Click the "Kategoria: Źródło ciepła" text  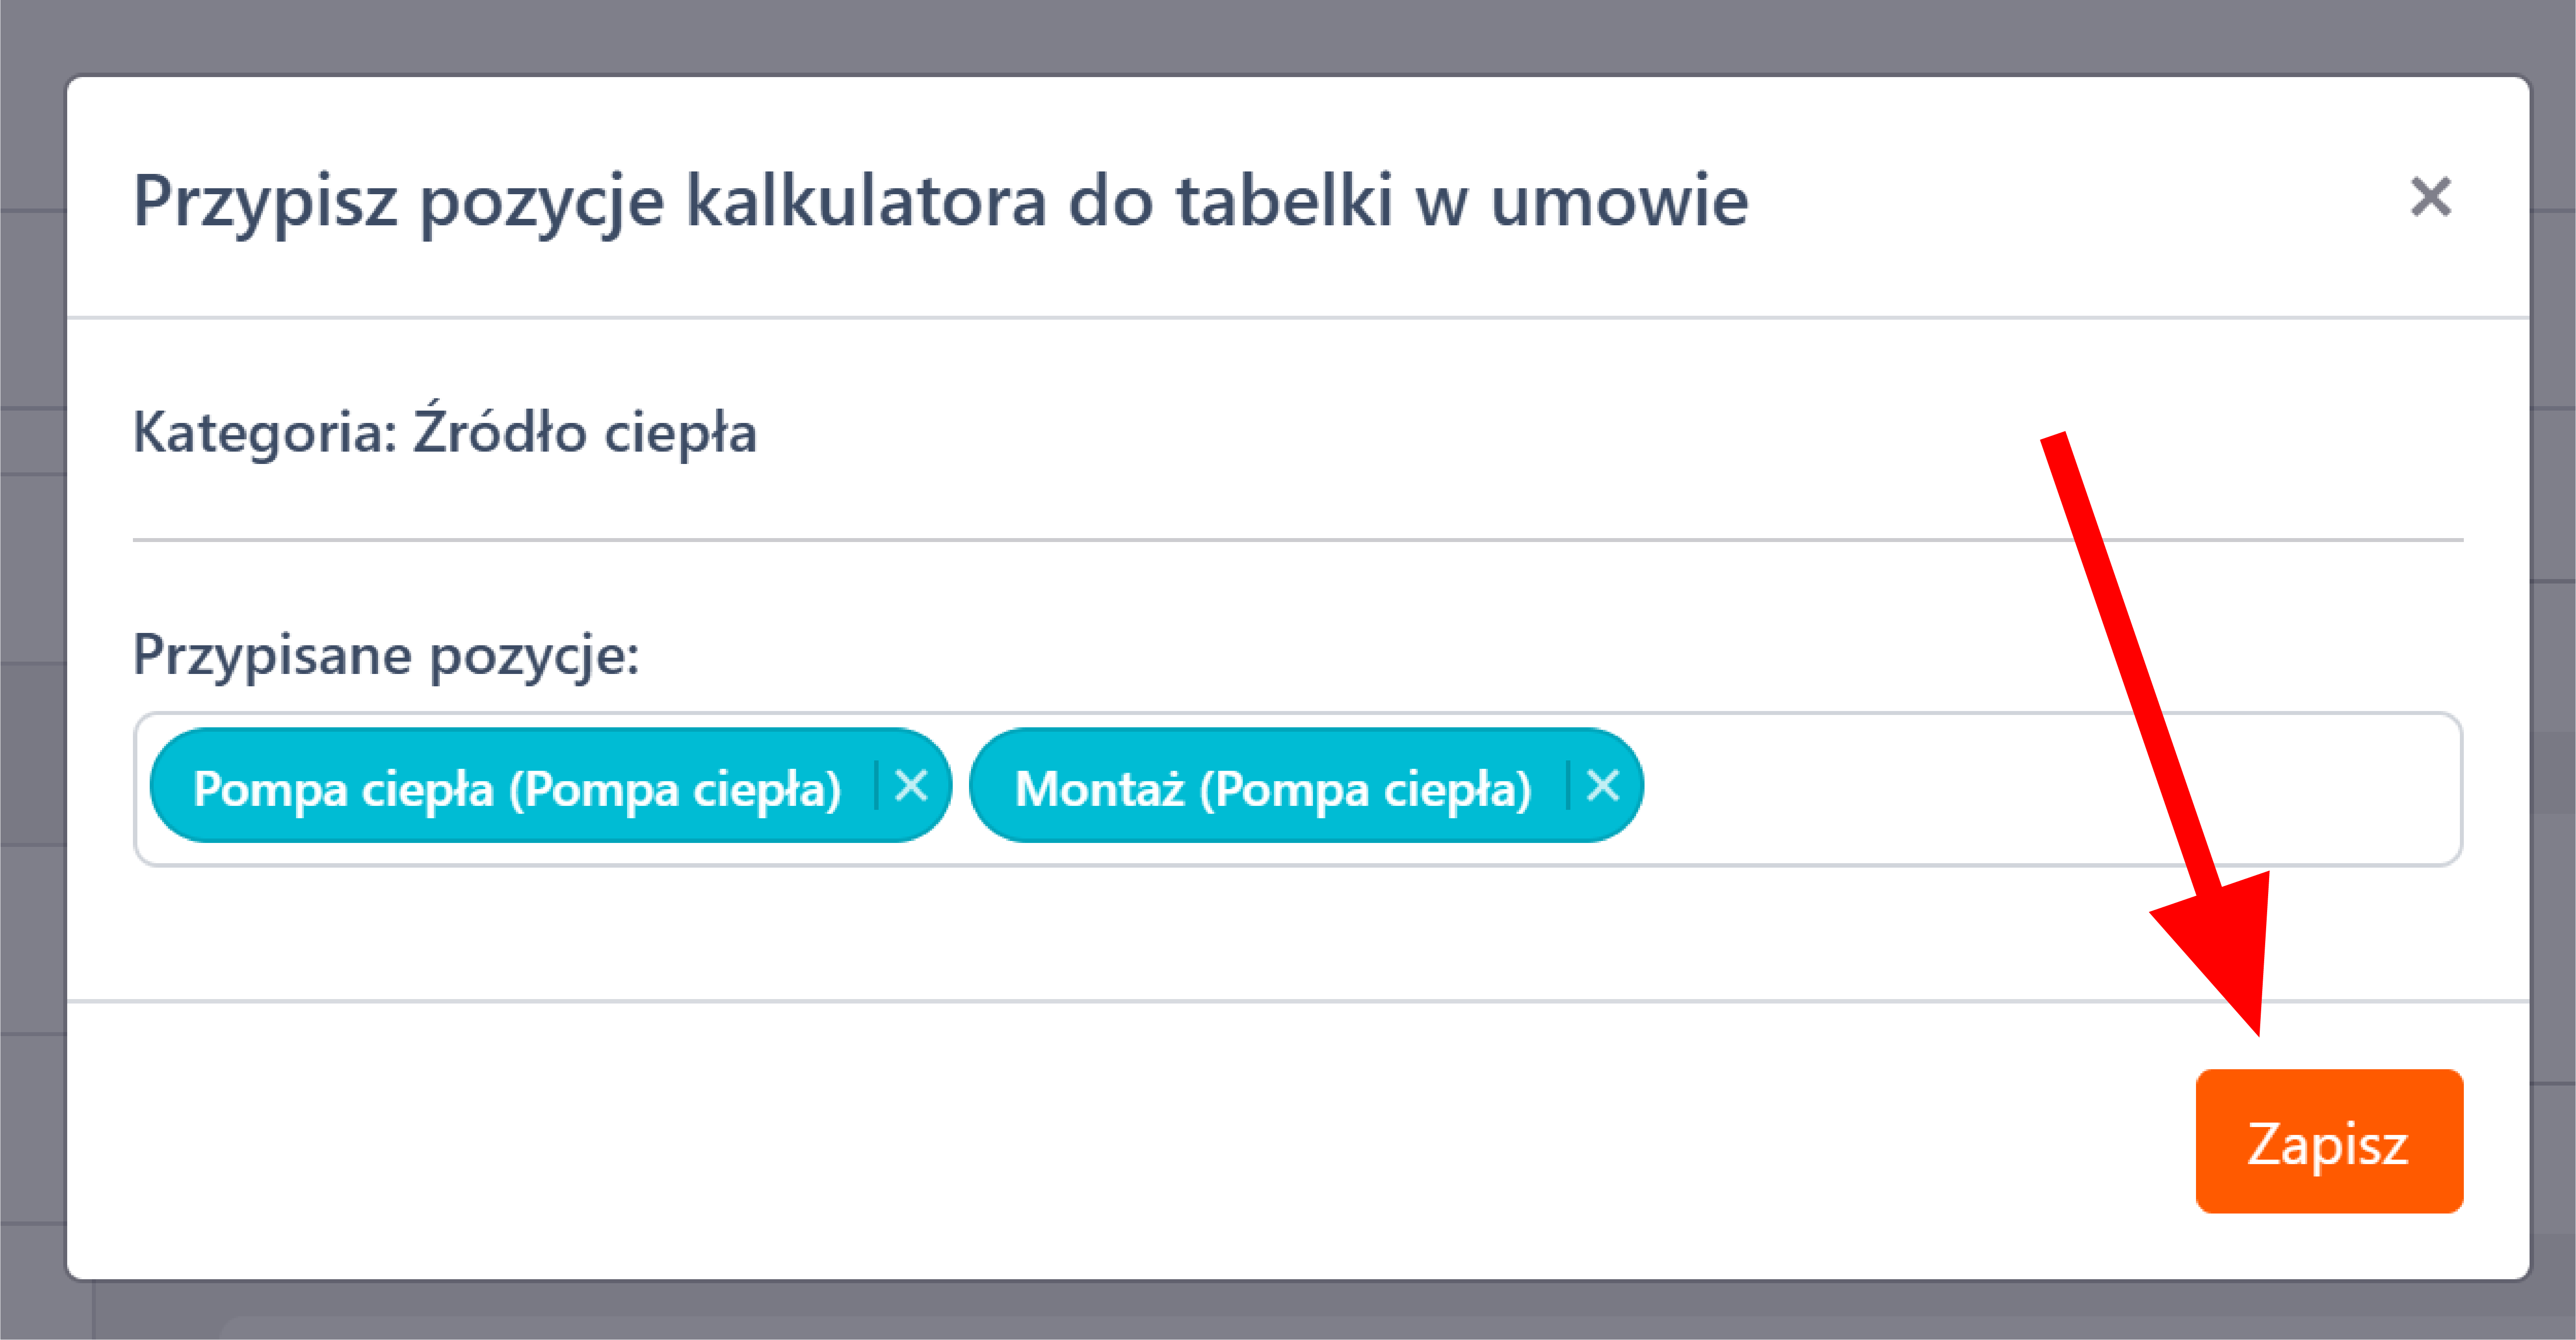445,432
